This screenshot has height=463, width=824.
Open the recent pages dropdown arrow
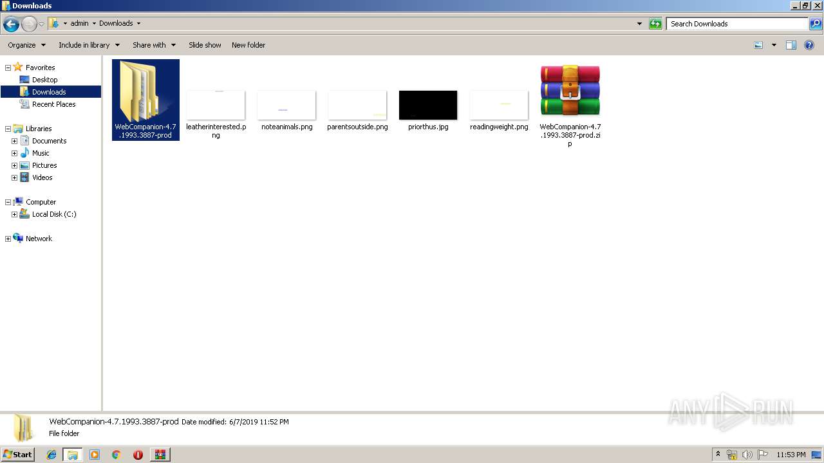pyautogui.click(x=42, y=24)
